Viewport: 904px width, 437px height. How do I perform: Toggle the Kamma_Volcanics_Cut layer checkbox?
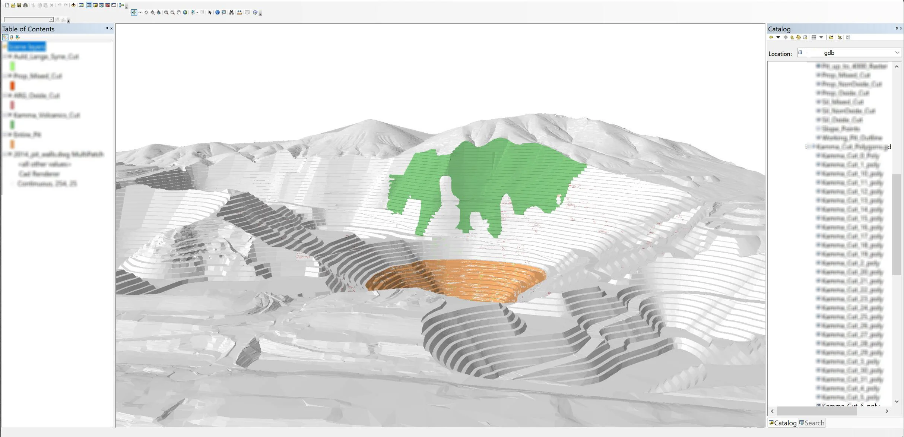coord(10,115)
